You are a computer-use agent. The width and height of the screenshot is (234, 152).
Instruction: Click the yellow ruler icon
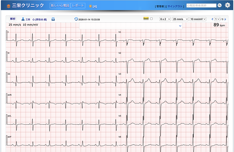pos(146,19)
